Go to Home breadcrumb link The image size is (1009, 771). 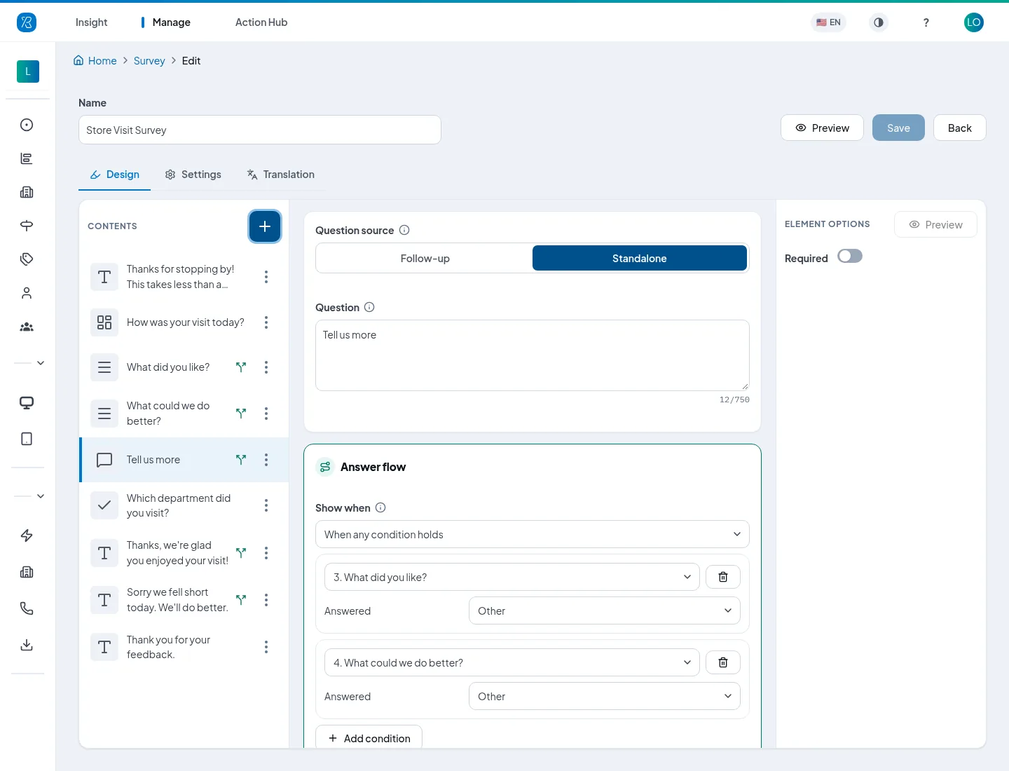point(95,61)
